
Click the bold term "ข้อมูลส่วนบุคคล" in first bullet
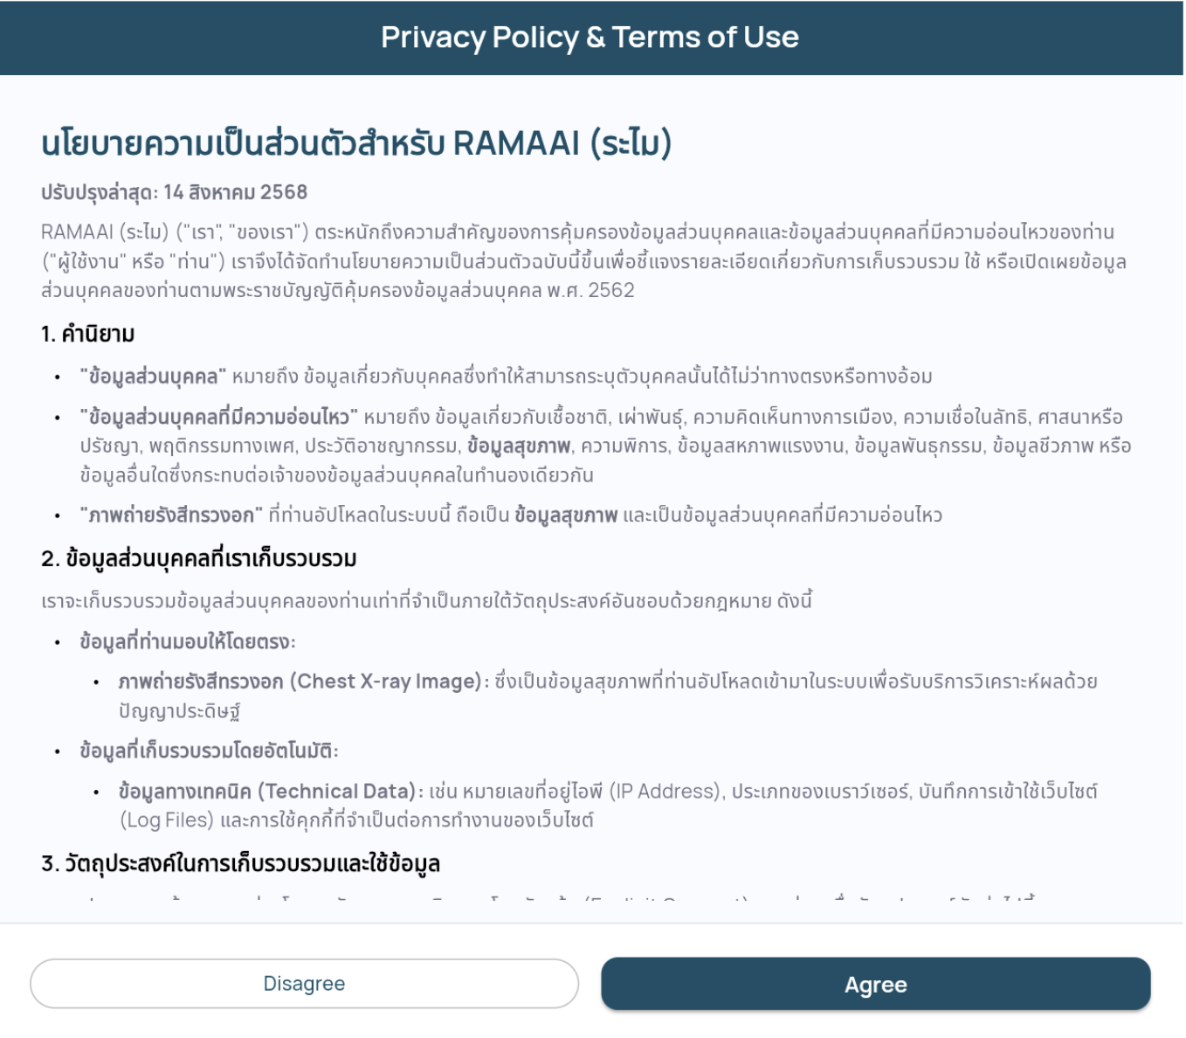tap(153, 377)
